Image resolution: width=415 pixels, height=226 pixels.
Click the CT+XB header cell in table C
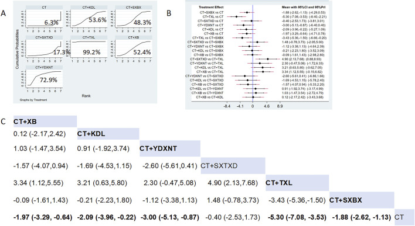tap(45, 121)
